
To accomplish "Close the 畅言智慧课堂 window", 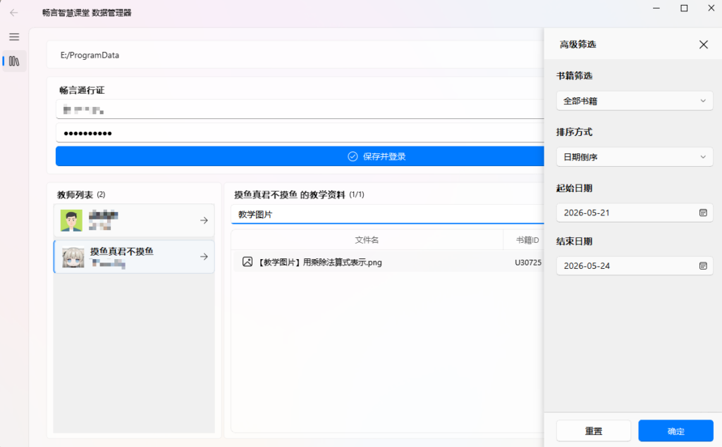I will [x=711, y=8].
